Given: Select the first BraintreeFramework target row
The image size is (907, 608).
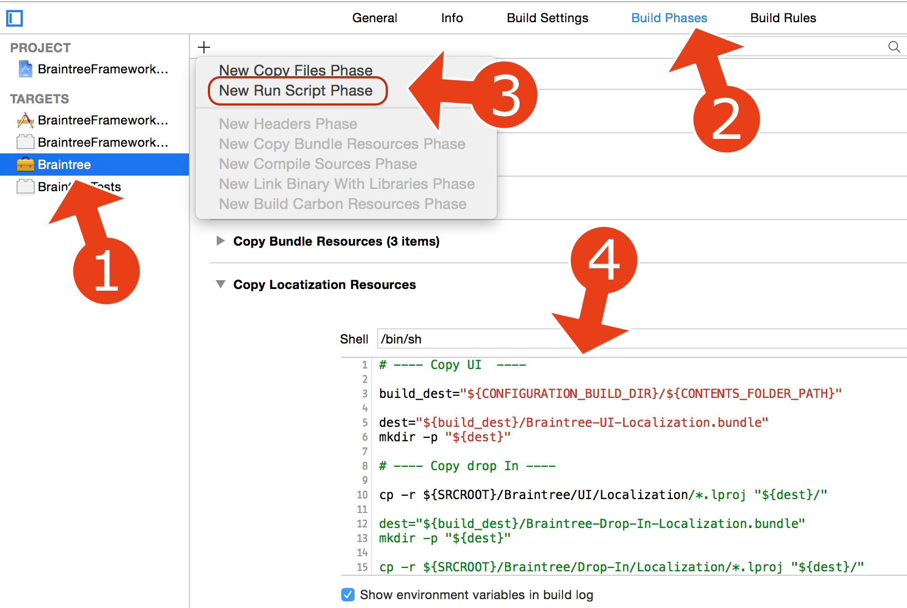Looking at the screenshot, I should click(94, 120).
